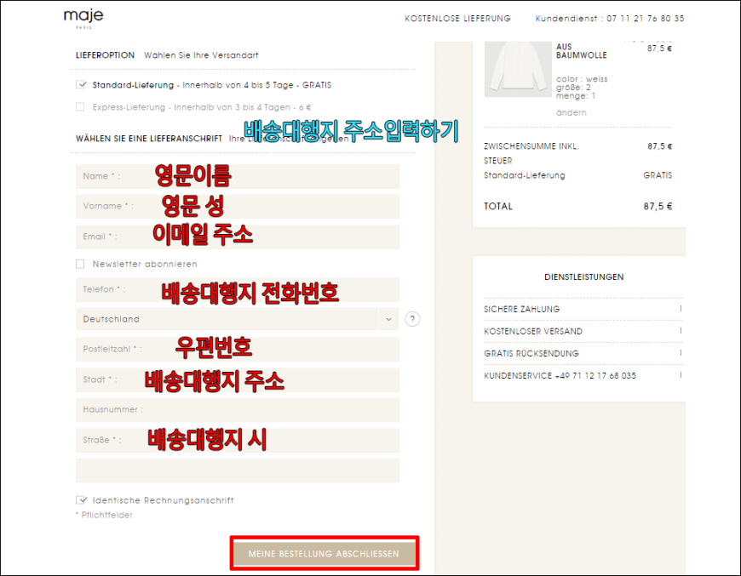This screenshot has height=576, width=741.
Task: Expand the Gratis Rücksendung service row
Action: click(x=583, y=353)
